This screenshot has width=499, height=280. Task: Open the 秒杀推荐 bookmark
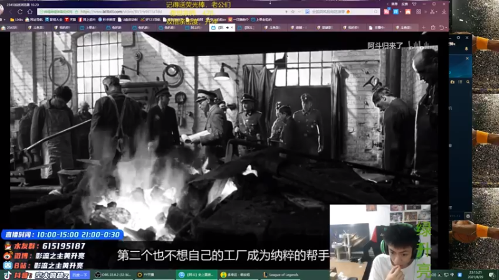point(107,20)
